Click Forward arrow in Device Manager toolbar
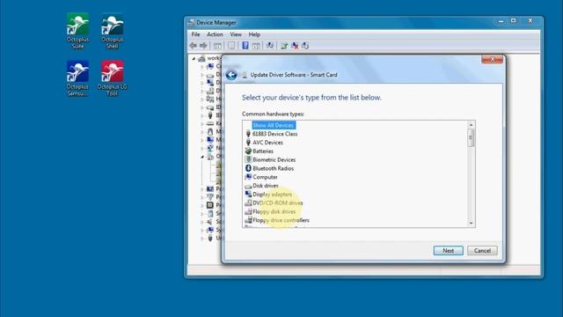This screenshot has width=563, height=317. coord(203,46)
